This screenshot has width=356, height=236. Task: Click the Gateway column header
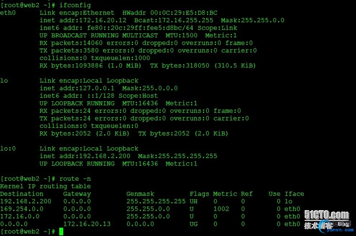pyautogui.click(x=77, y=194)
